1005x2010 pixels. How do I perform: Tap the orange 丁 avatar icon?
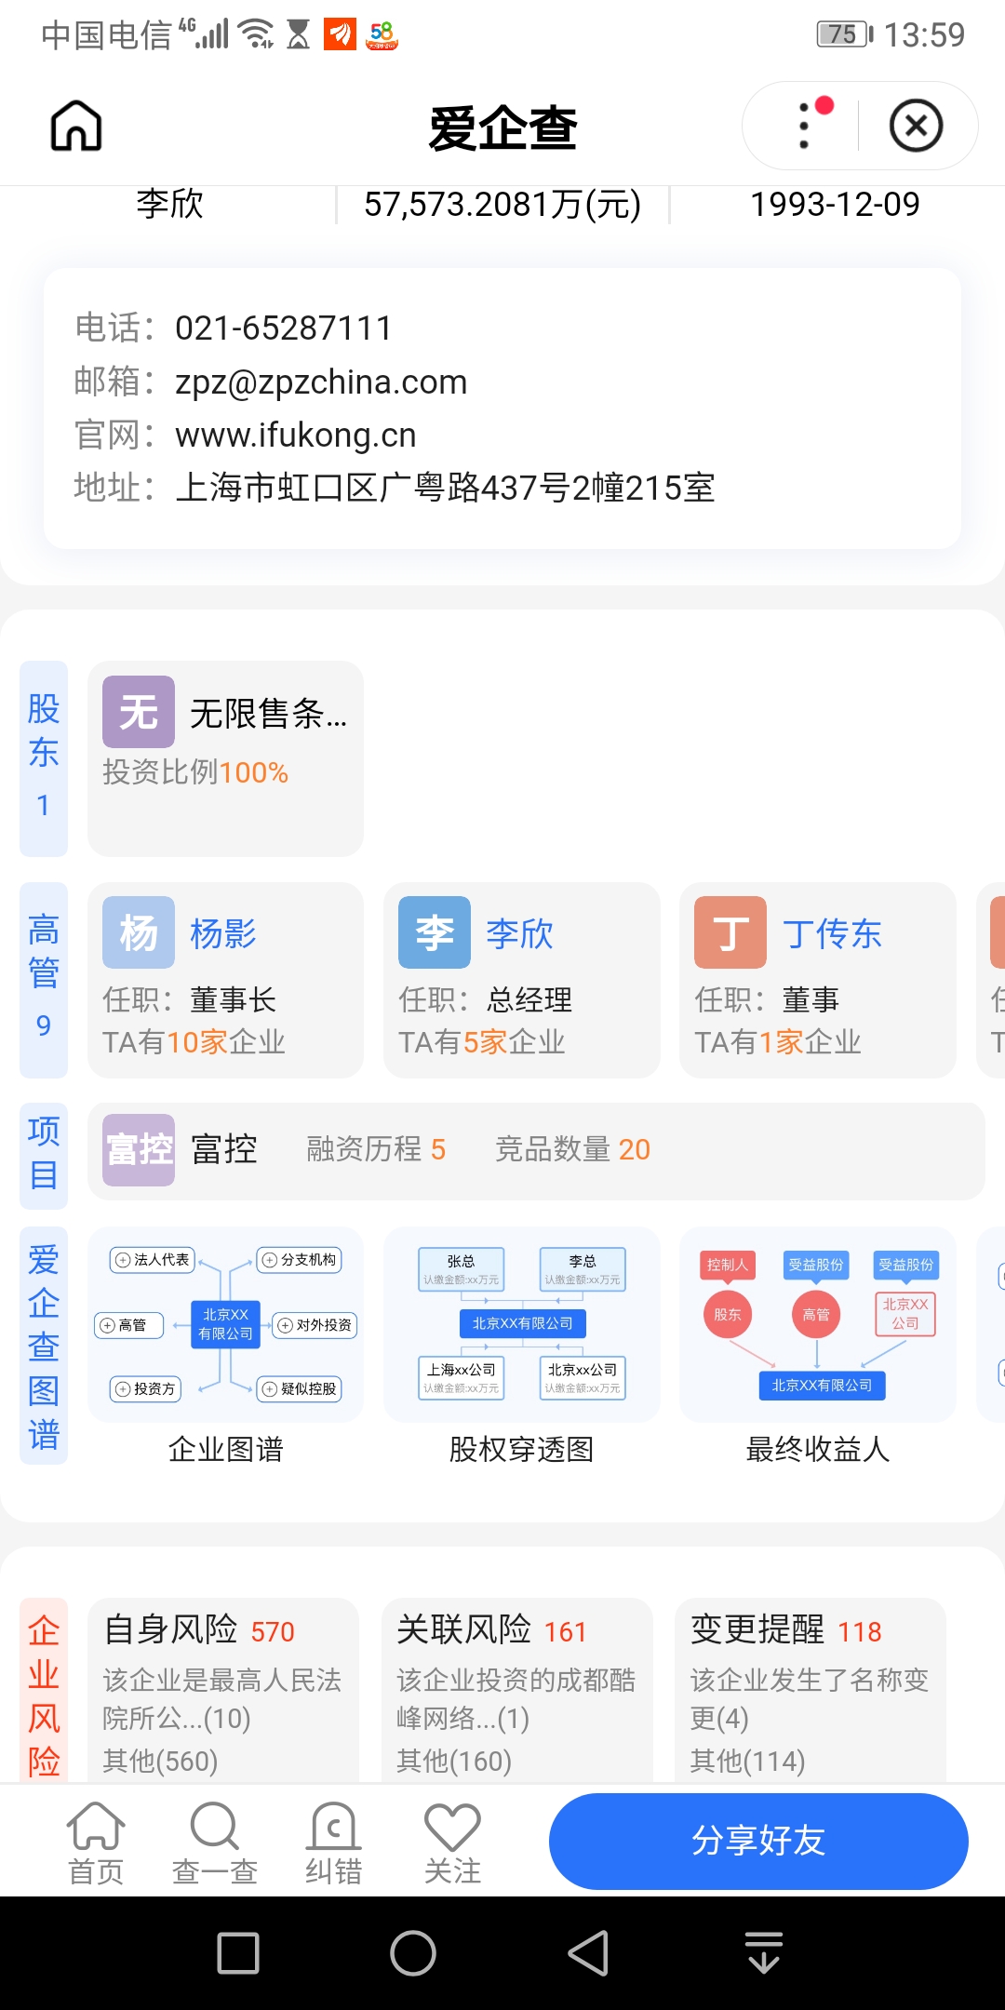pyautogui.click(x=730, y=932)
